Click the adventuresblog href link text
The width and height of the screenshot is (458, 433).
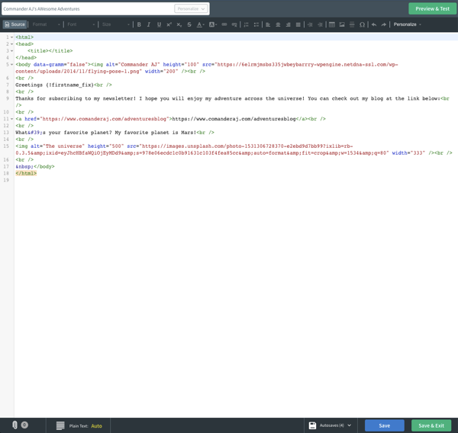[x=105, y=119]
